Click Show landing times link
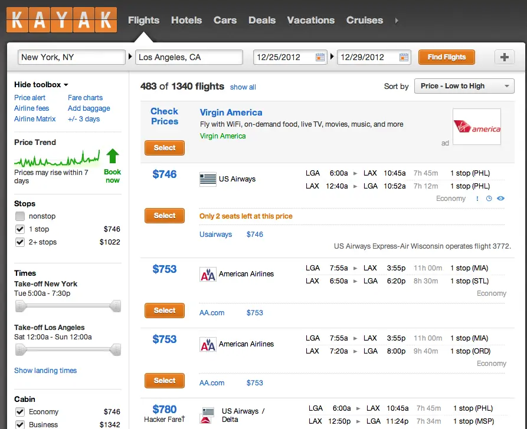The height and width of the screenshot is (429, 527). (x=45, y=371)
